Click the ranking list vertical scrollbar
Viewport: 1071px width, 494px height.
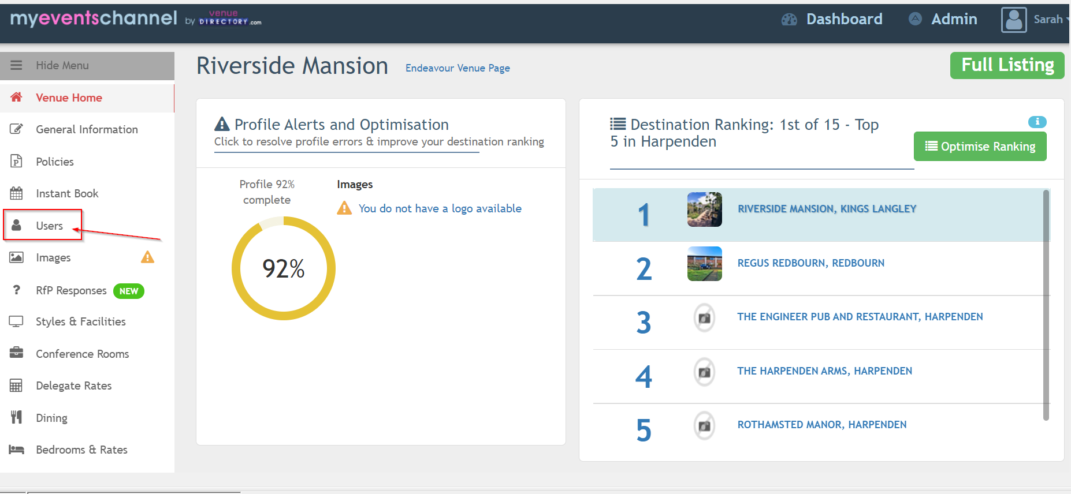1046,305
